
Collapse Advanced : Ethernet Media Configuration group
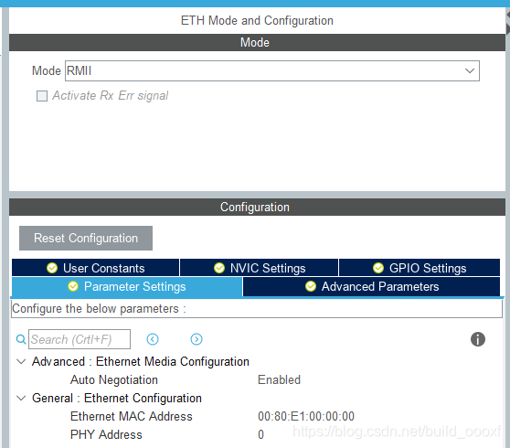[21, 361]
